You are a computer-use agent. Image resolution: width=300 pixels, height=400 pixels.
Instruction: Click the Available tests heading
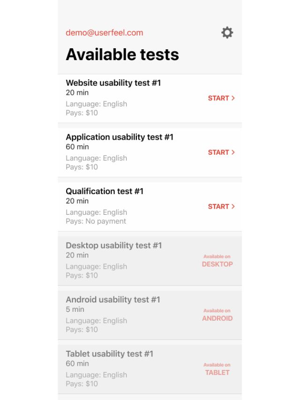[x=122, y=55]
